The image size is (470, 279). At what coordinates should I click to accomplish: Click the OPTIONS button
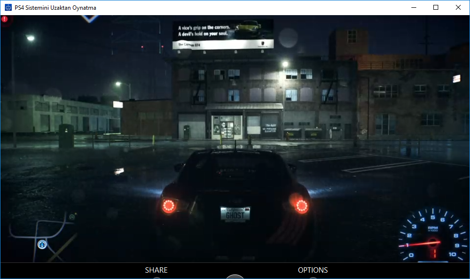[x=313, y=270]
